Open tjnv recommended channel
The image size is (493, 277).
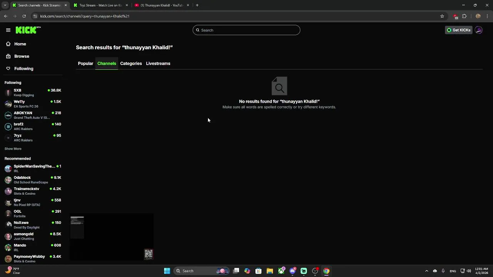33,202
